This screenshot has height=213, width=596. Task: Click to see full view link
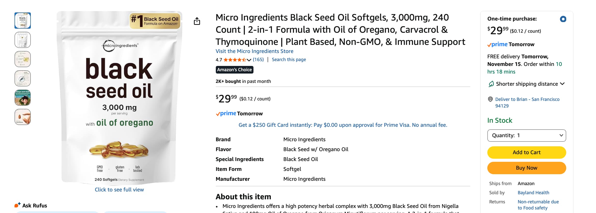tap(119, 190)
